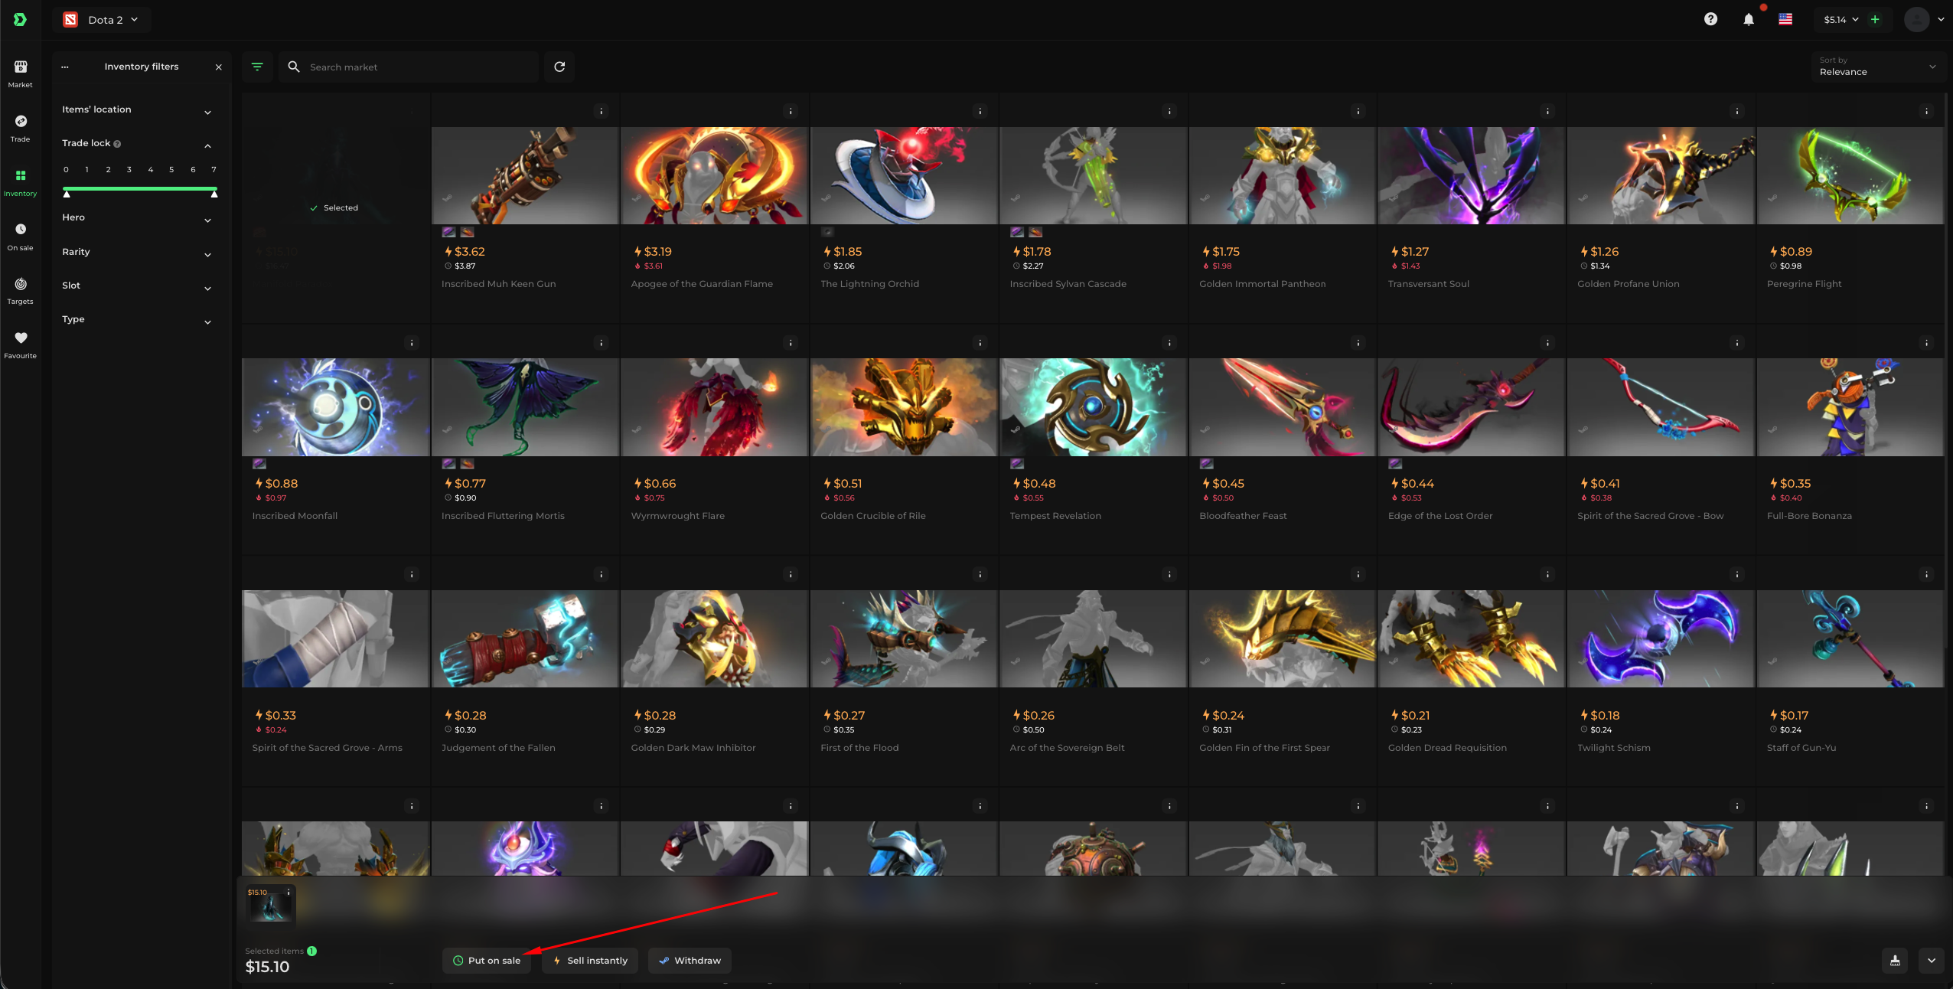This screenshot has width=1953, height=989.
Task: Click the Put on sale button
Action: [x=487, y=961]
